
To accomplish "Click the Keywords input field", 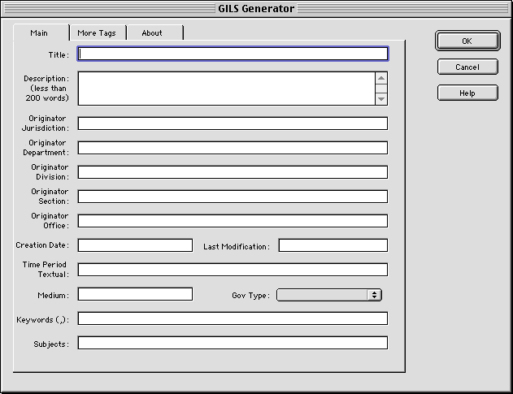I will pyautogui.click(x=233, y=318).
